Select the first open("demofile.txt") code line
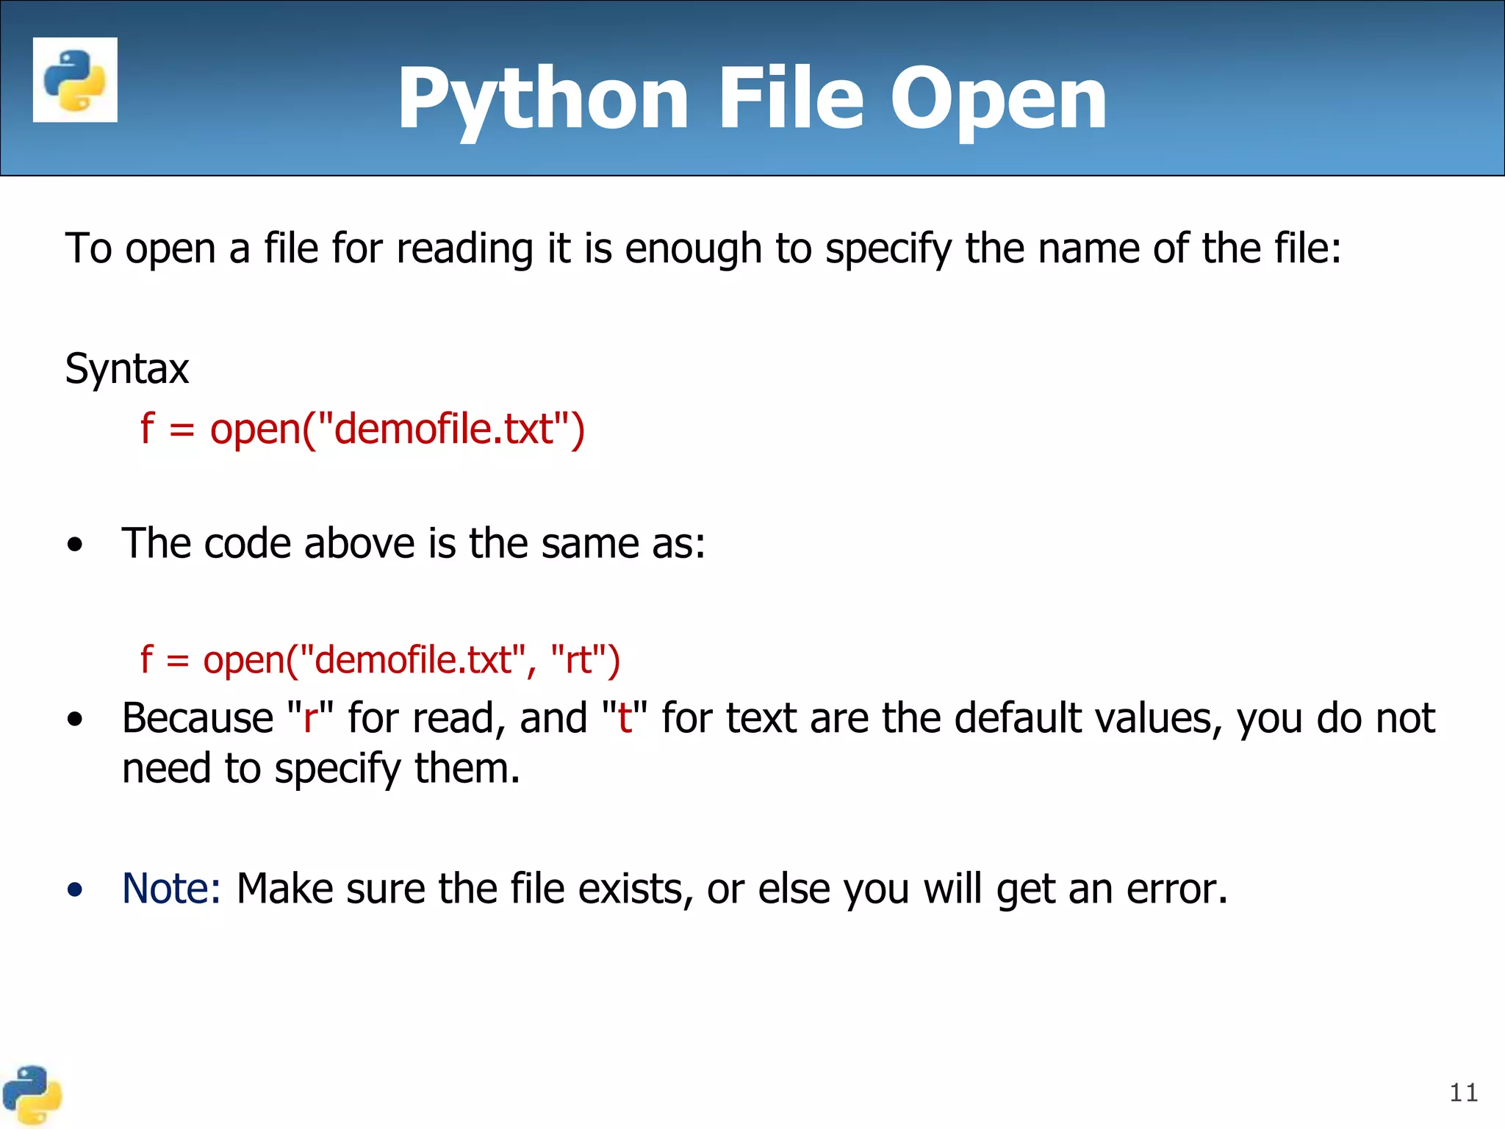The image size is (1505, 1129). pos(362,429)
